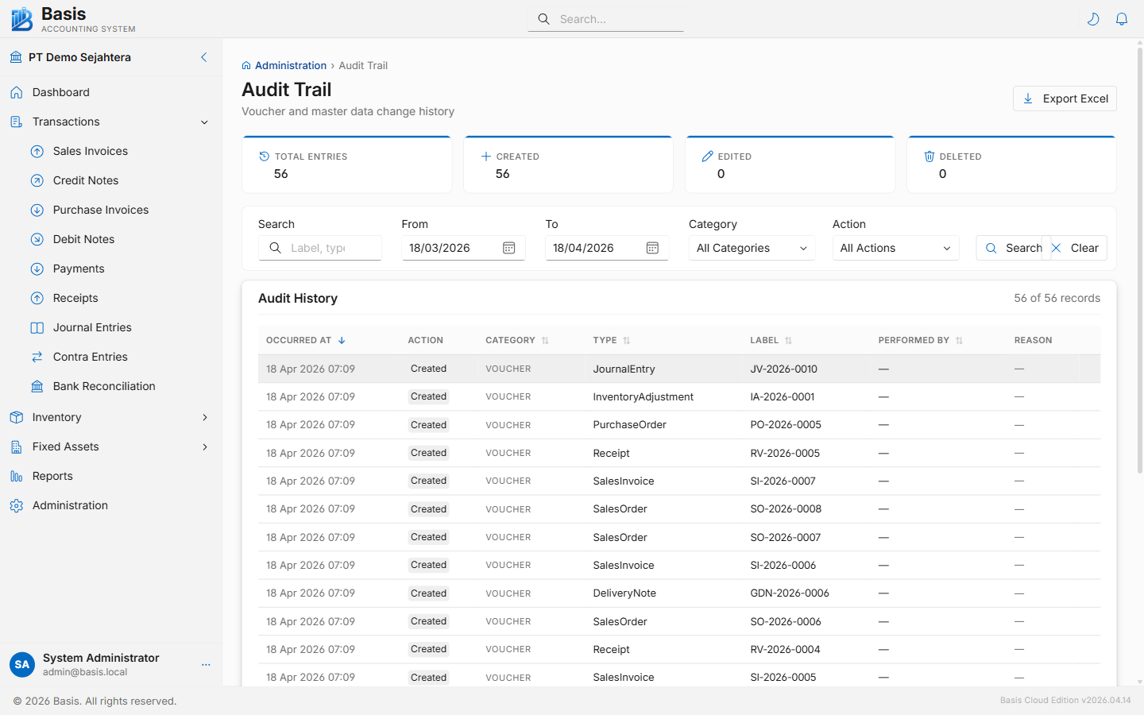Click the notification bell icon
Image resolution: width=1144 pixels, height=715 pixels.
1122,18
